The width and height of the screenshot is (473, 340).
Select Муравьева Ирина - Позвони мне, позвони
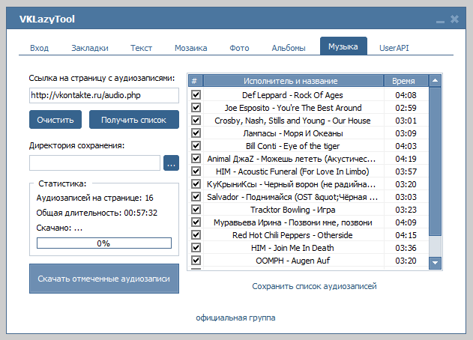292,222
